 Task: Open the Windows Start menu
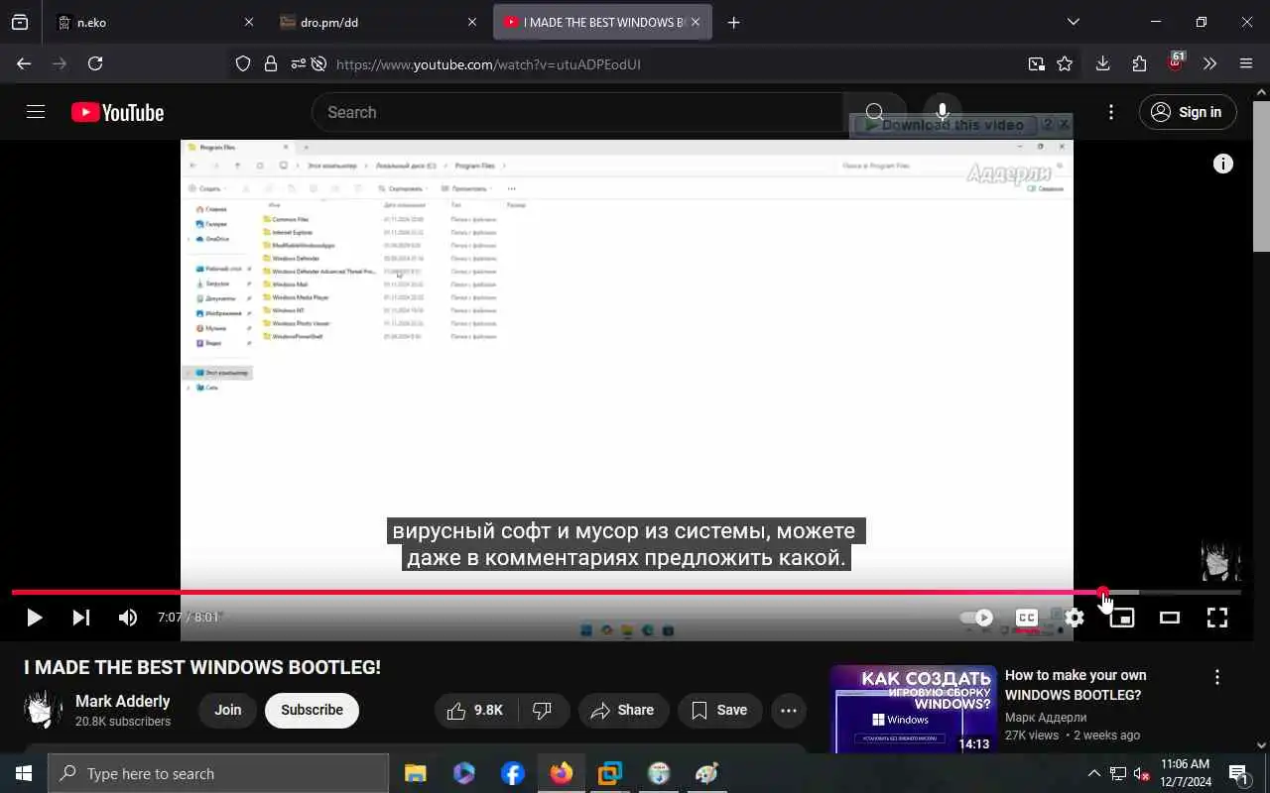click(24, 773)
